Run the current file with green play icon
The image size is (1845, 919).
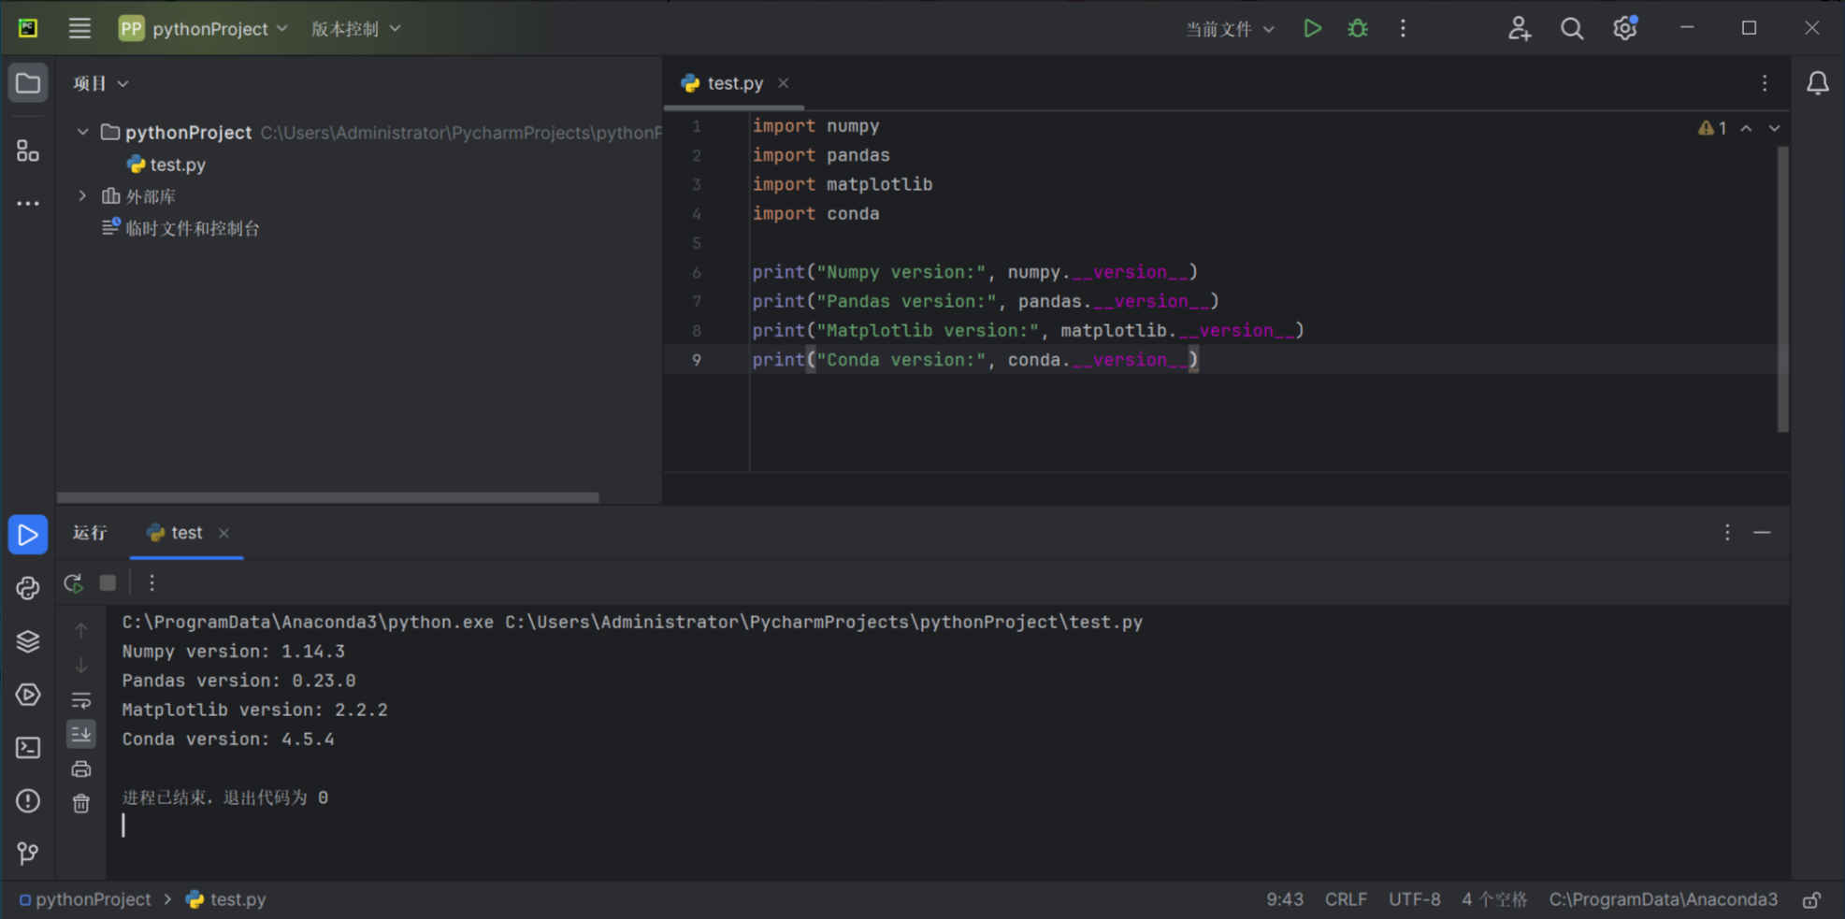1312,29
